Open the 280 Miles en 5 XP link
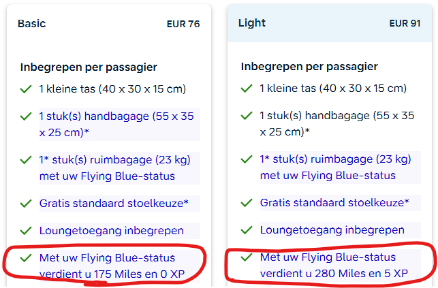 [334, 266]
